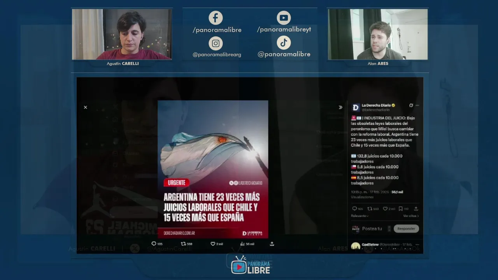
Task: Bookmark the tweet in the side panel
Action: click(x=401, y=209)
